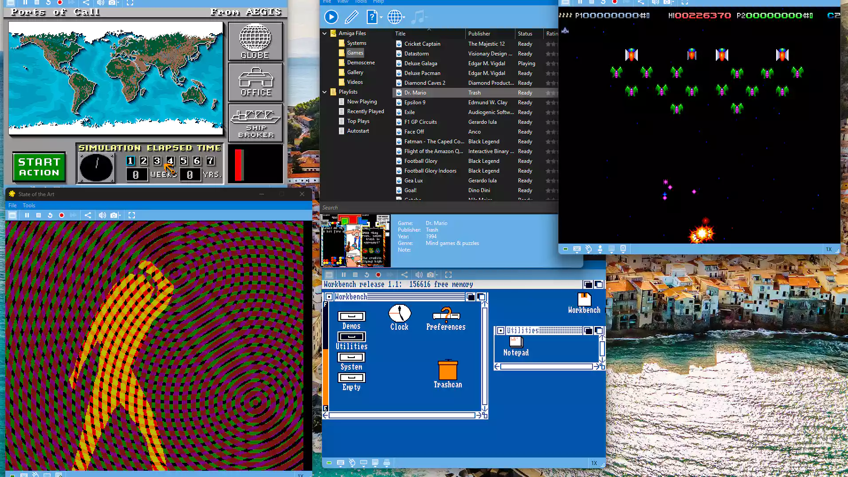Select simulation time number 4

(x=170, y=161)
